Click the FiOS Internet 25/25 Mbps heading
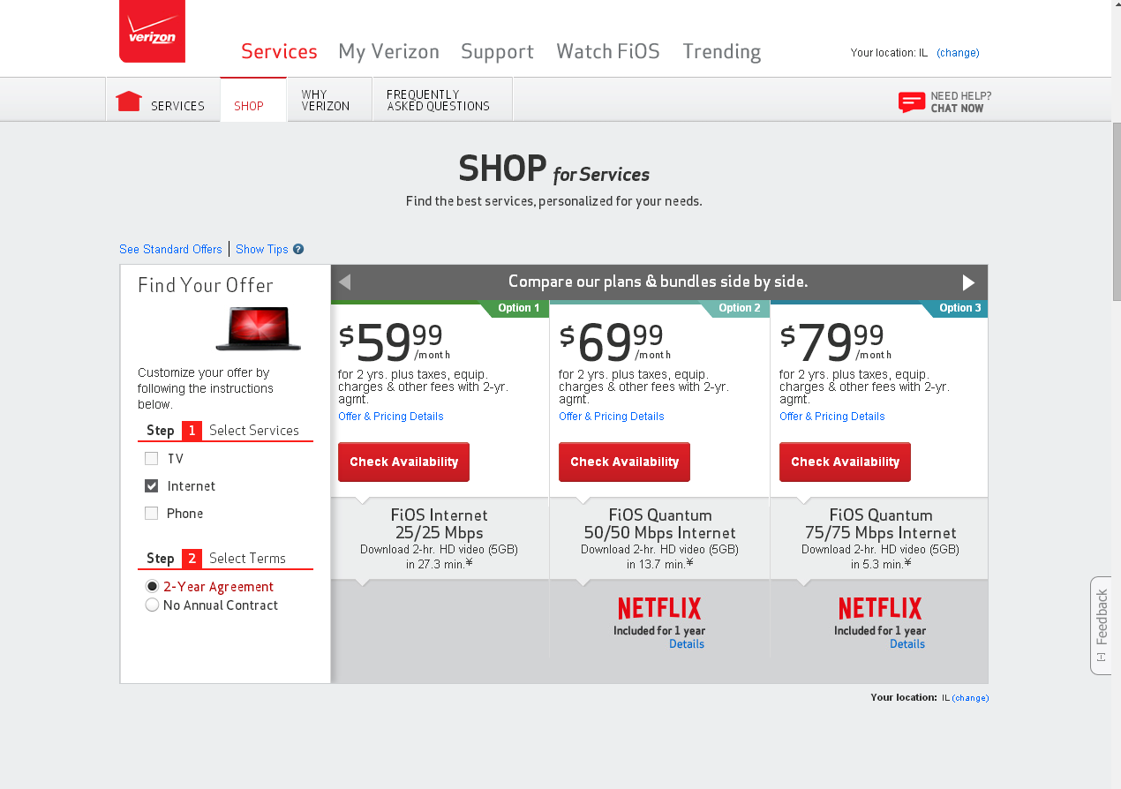The width and height of the screenshot is (1121, 789). (439, 524)
